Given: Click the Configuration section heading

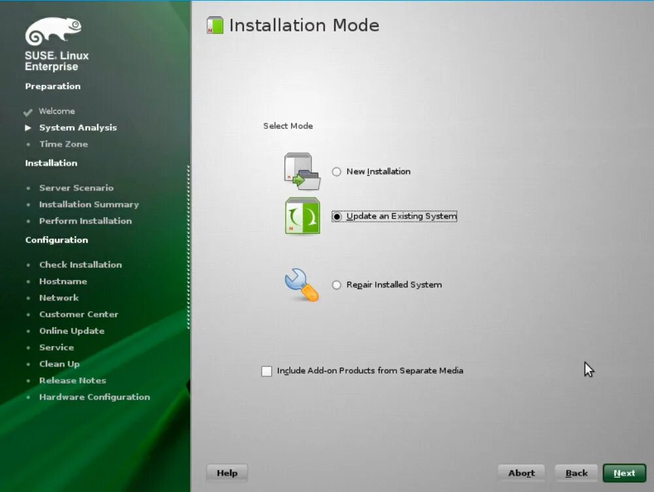Looking at the screenshot, I should (x=57, y=240).
